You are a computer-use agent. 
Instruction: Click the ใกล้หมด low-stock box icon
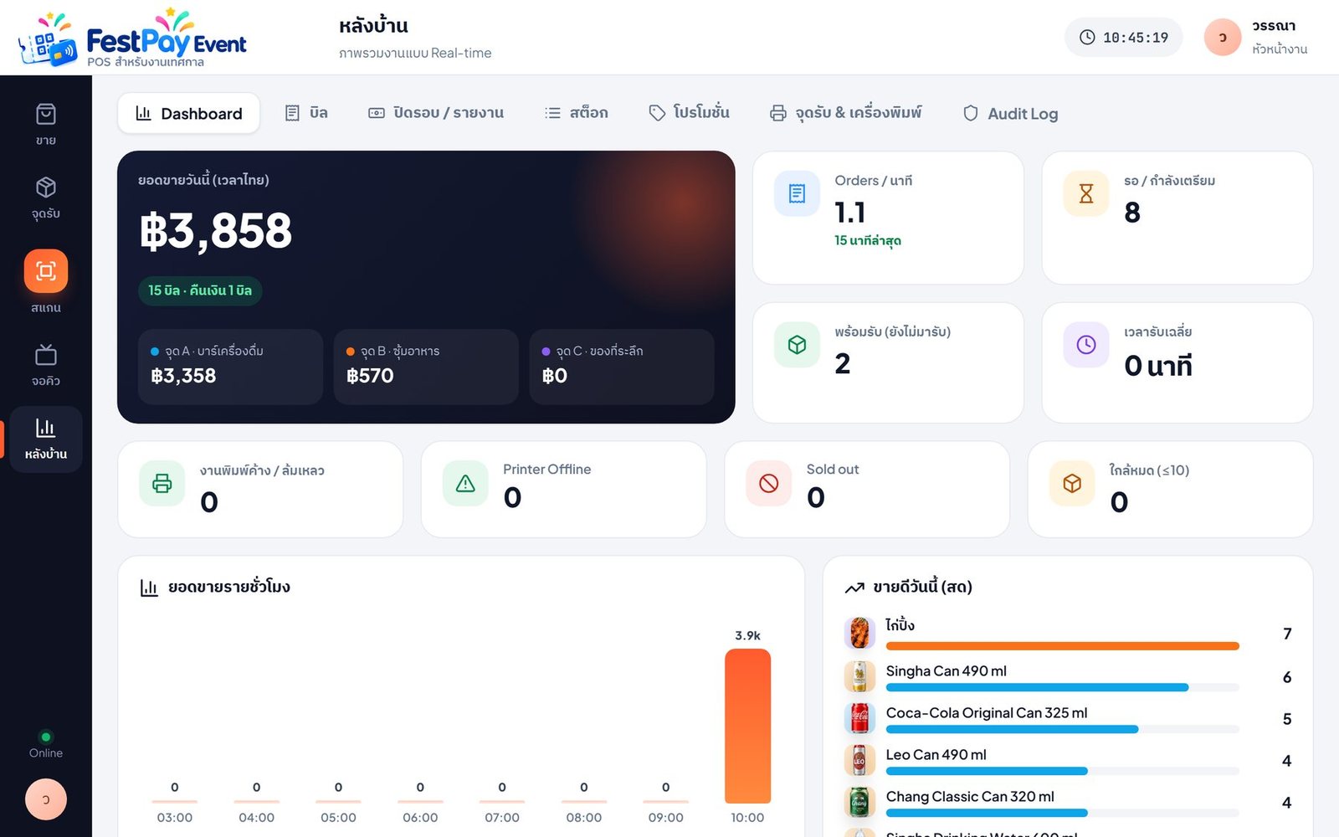[x=1072, y=483]
